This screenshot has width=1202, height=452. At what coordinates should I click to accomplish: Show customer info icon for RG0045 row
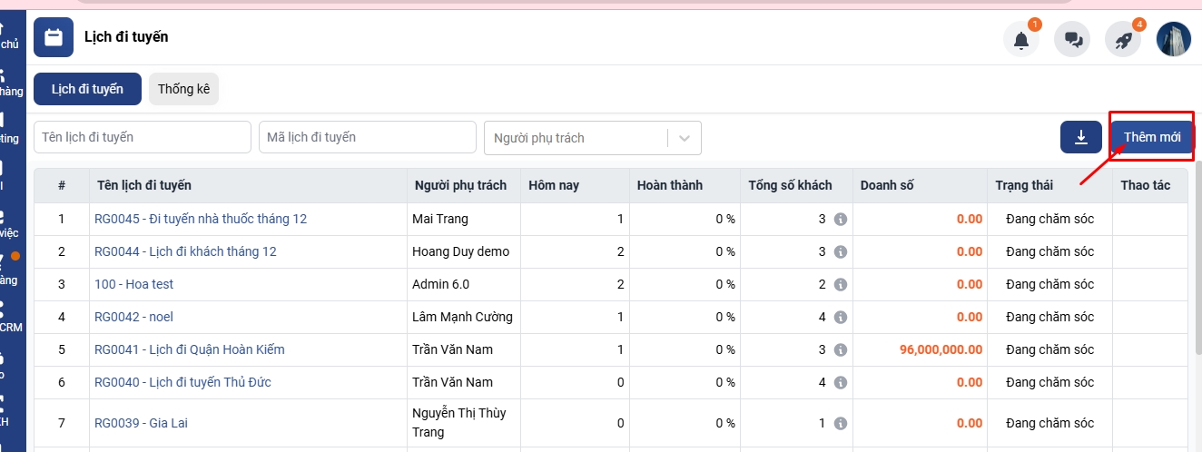[841, 220]
